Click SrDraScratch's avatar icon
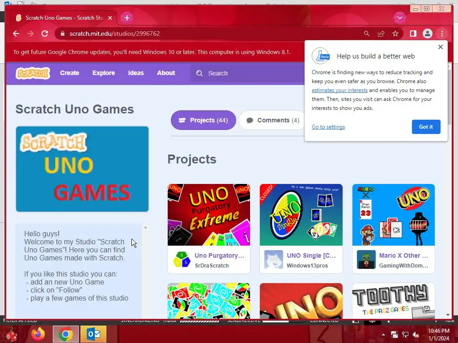Image resolution: width=458 pixels, height=343 pixels. [x=182, y=259]
